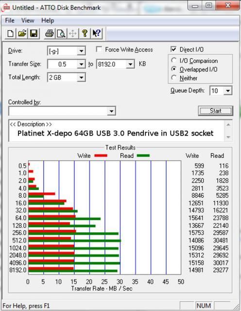Click the Write column header
The height and width of the screenshot is (311, 241).
(x=192, y=155)
